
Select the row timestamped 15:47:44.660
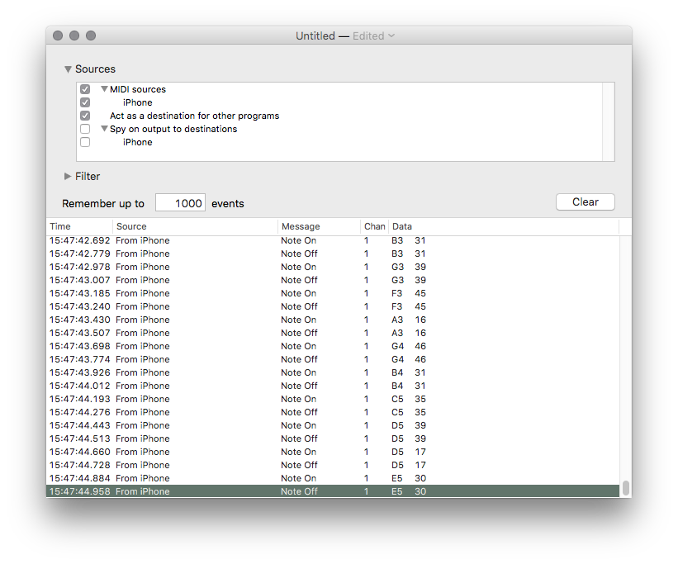tap(333, 452)
